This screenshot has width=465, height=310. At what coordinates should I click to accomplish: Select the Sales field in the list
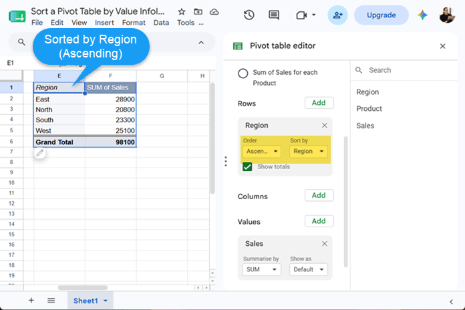365,126
